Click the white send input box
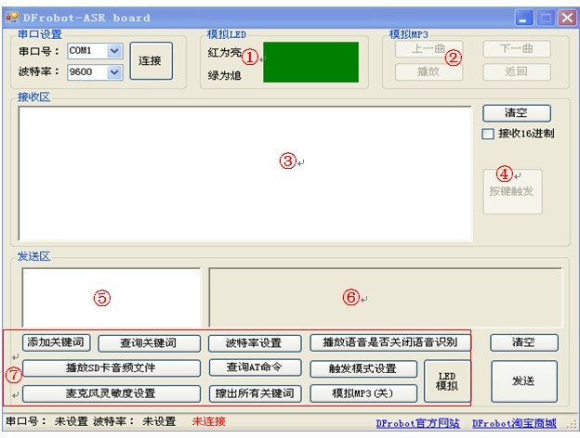Viewport: 580px width, 438px height. [111, 297]
